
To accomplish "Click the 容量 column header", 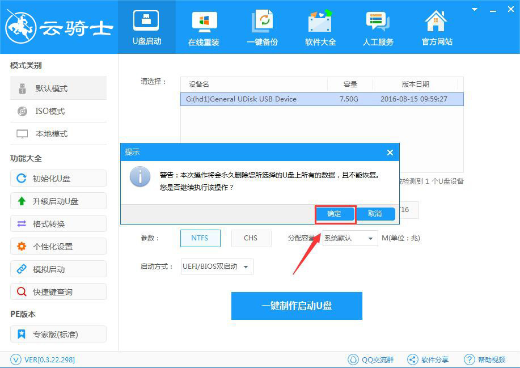I will tap(350, 84).
